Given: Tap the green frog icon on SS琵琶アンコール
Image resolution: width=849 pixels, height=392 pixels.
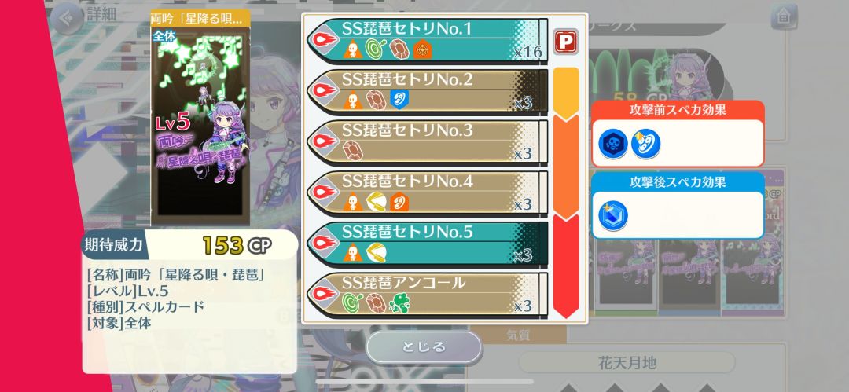Looking at the screenshot, I should coord(399,302).
